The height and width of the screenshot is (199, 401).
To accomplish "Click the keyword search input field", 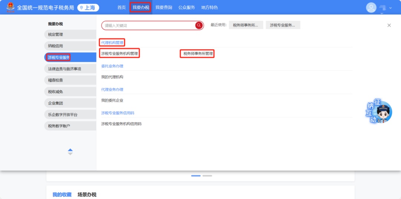I will 149,25.
